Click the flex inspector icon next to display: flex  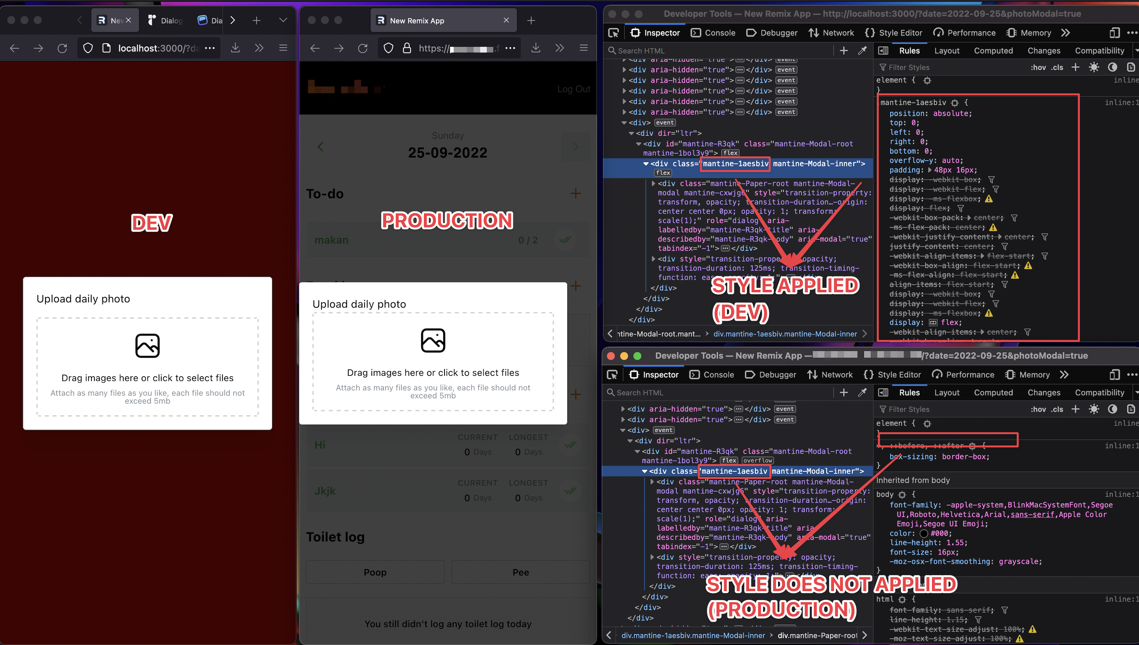933,322
